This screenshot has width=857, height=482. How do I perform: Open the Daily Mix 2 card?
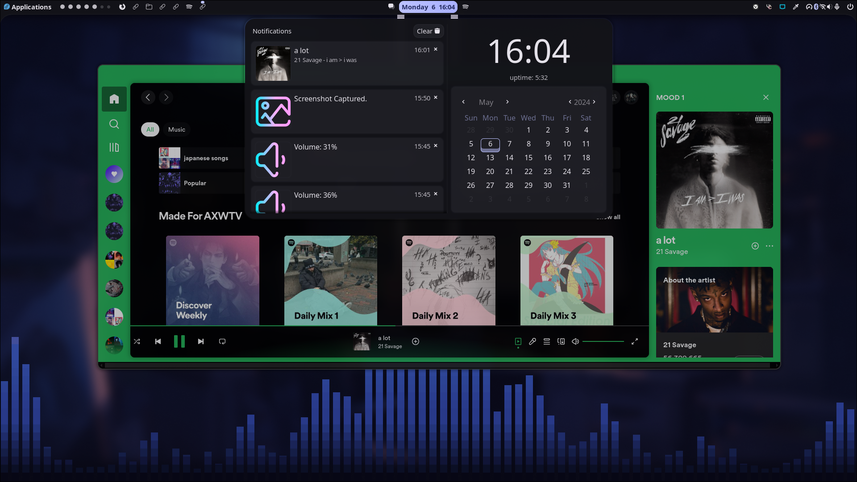tap(449, 280)
